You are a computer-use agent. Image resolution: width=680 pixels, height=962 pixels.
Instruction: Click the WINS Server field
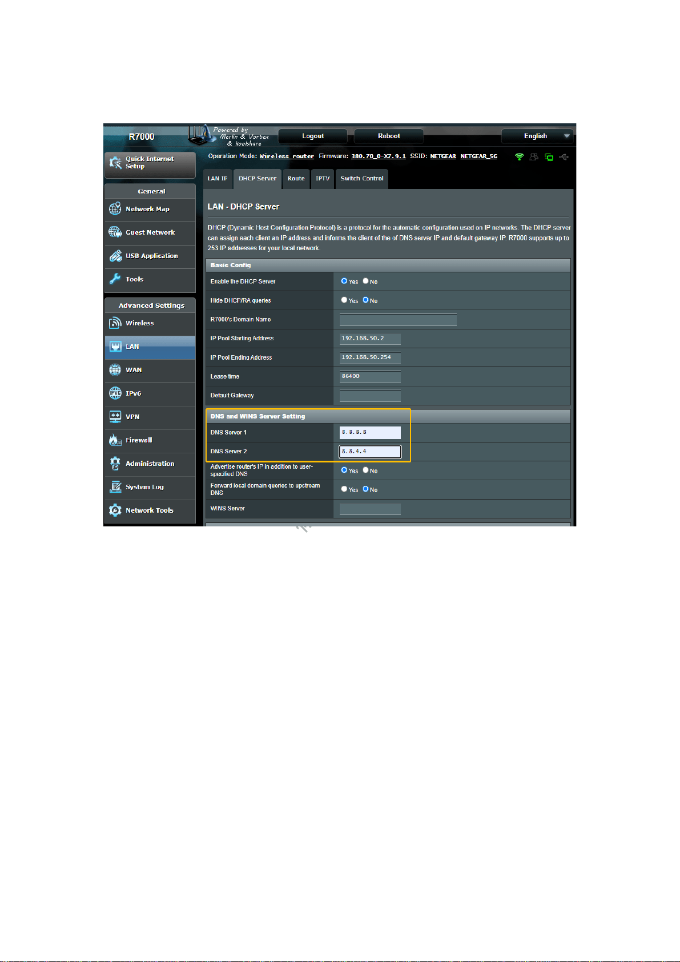[x=370, y=509]
